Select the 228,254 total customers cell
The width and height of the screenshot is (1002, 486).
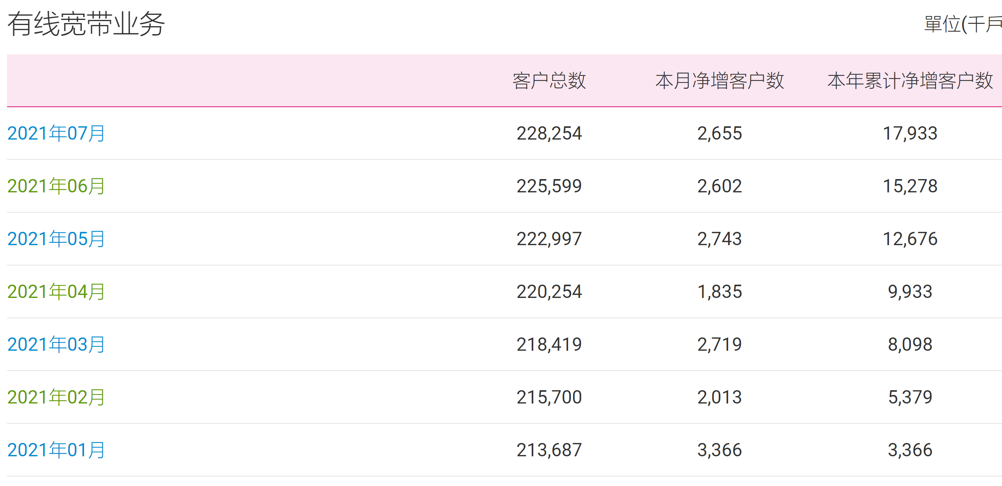point(549,133)
